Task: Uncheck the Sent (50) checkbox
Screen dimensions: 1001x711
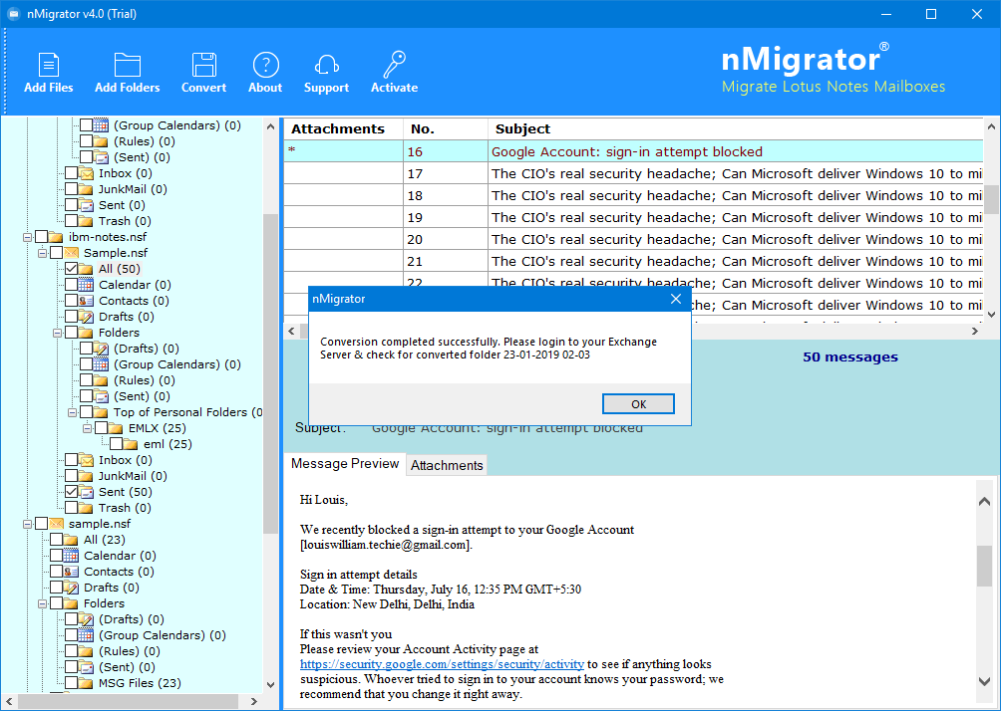Action: (x=72, y=492)
